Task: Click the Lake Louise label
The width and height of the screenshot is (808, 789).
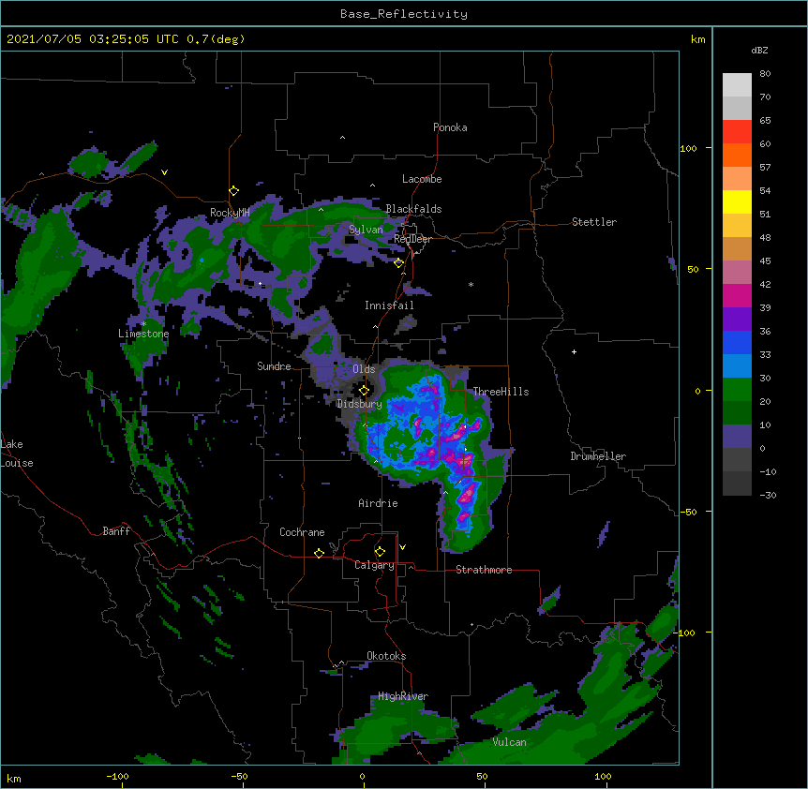Action: coord(17,454)
